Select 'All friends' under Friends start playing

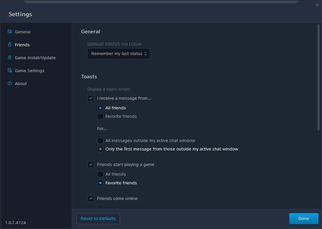click(100, 174)
